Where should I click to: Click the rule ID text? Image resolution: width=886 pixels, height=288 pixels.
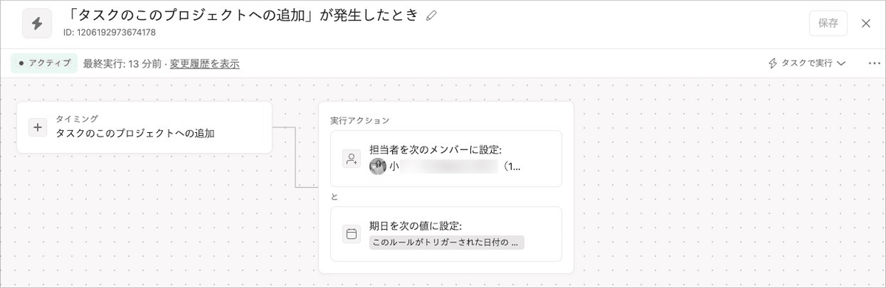point(111,32)
